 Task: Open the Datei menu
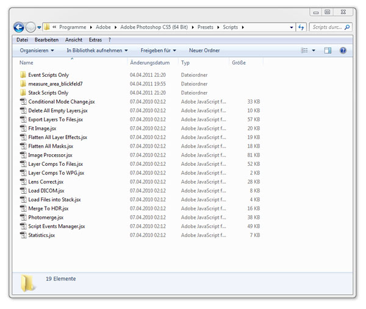[22, 40]
